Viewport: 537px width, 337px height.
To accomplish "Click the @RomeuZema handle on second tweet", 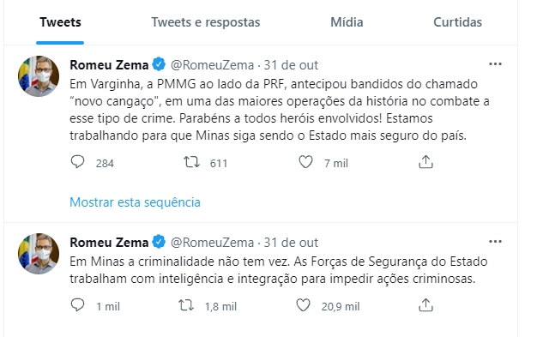I will tap(213, 243).
